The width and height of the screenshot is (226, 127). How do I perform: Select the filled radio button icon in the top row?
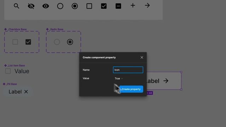75,6
